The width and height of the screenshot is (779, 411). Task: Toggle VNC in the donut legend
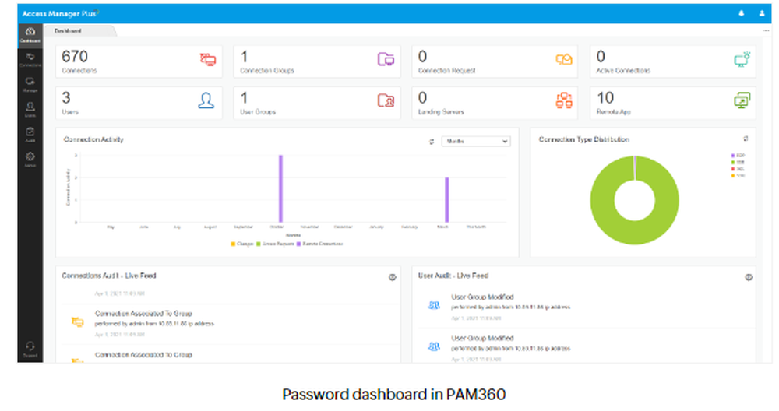[x=738, y=175]
